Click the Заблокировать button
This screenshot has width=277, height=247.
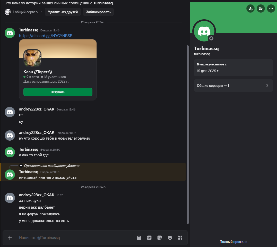click(98, 12)
